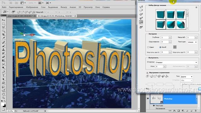
Task: Open Глубина value dropdown arrow
Action: pos(170,38)
